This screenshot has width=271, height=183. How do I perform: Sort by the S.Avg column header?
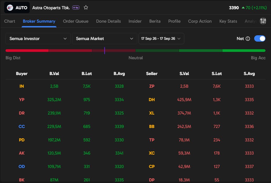[x=249, y=73]
